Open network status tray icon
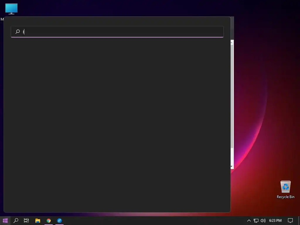Image resolution: width=300 pixels, height=225 pixels. click(x=256, y=221)
